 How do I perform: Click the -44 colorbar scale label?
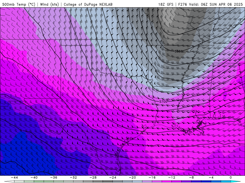[14, 178]
